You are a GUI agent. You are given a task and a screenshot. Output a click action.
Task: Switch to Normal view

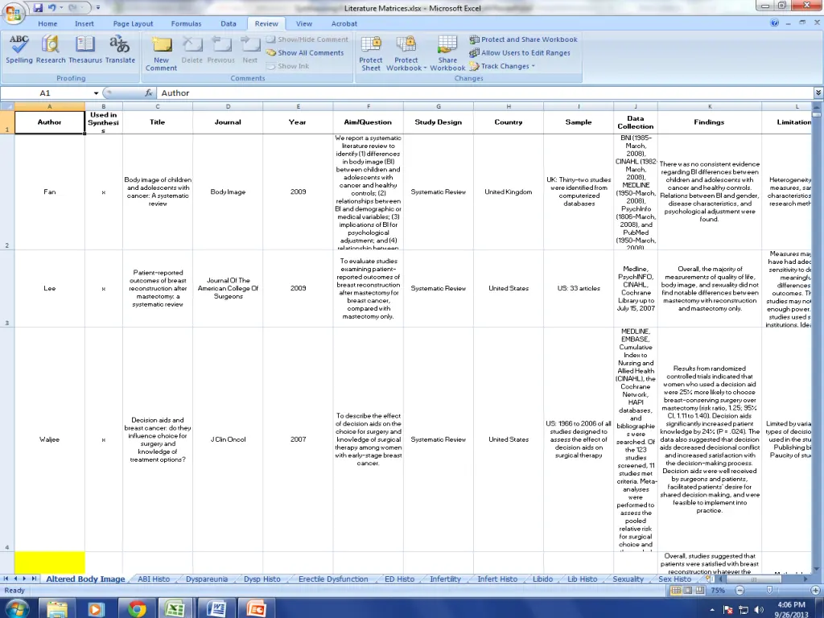(676, 590)
